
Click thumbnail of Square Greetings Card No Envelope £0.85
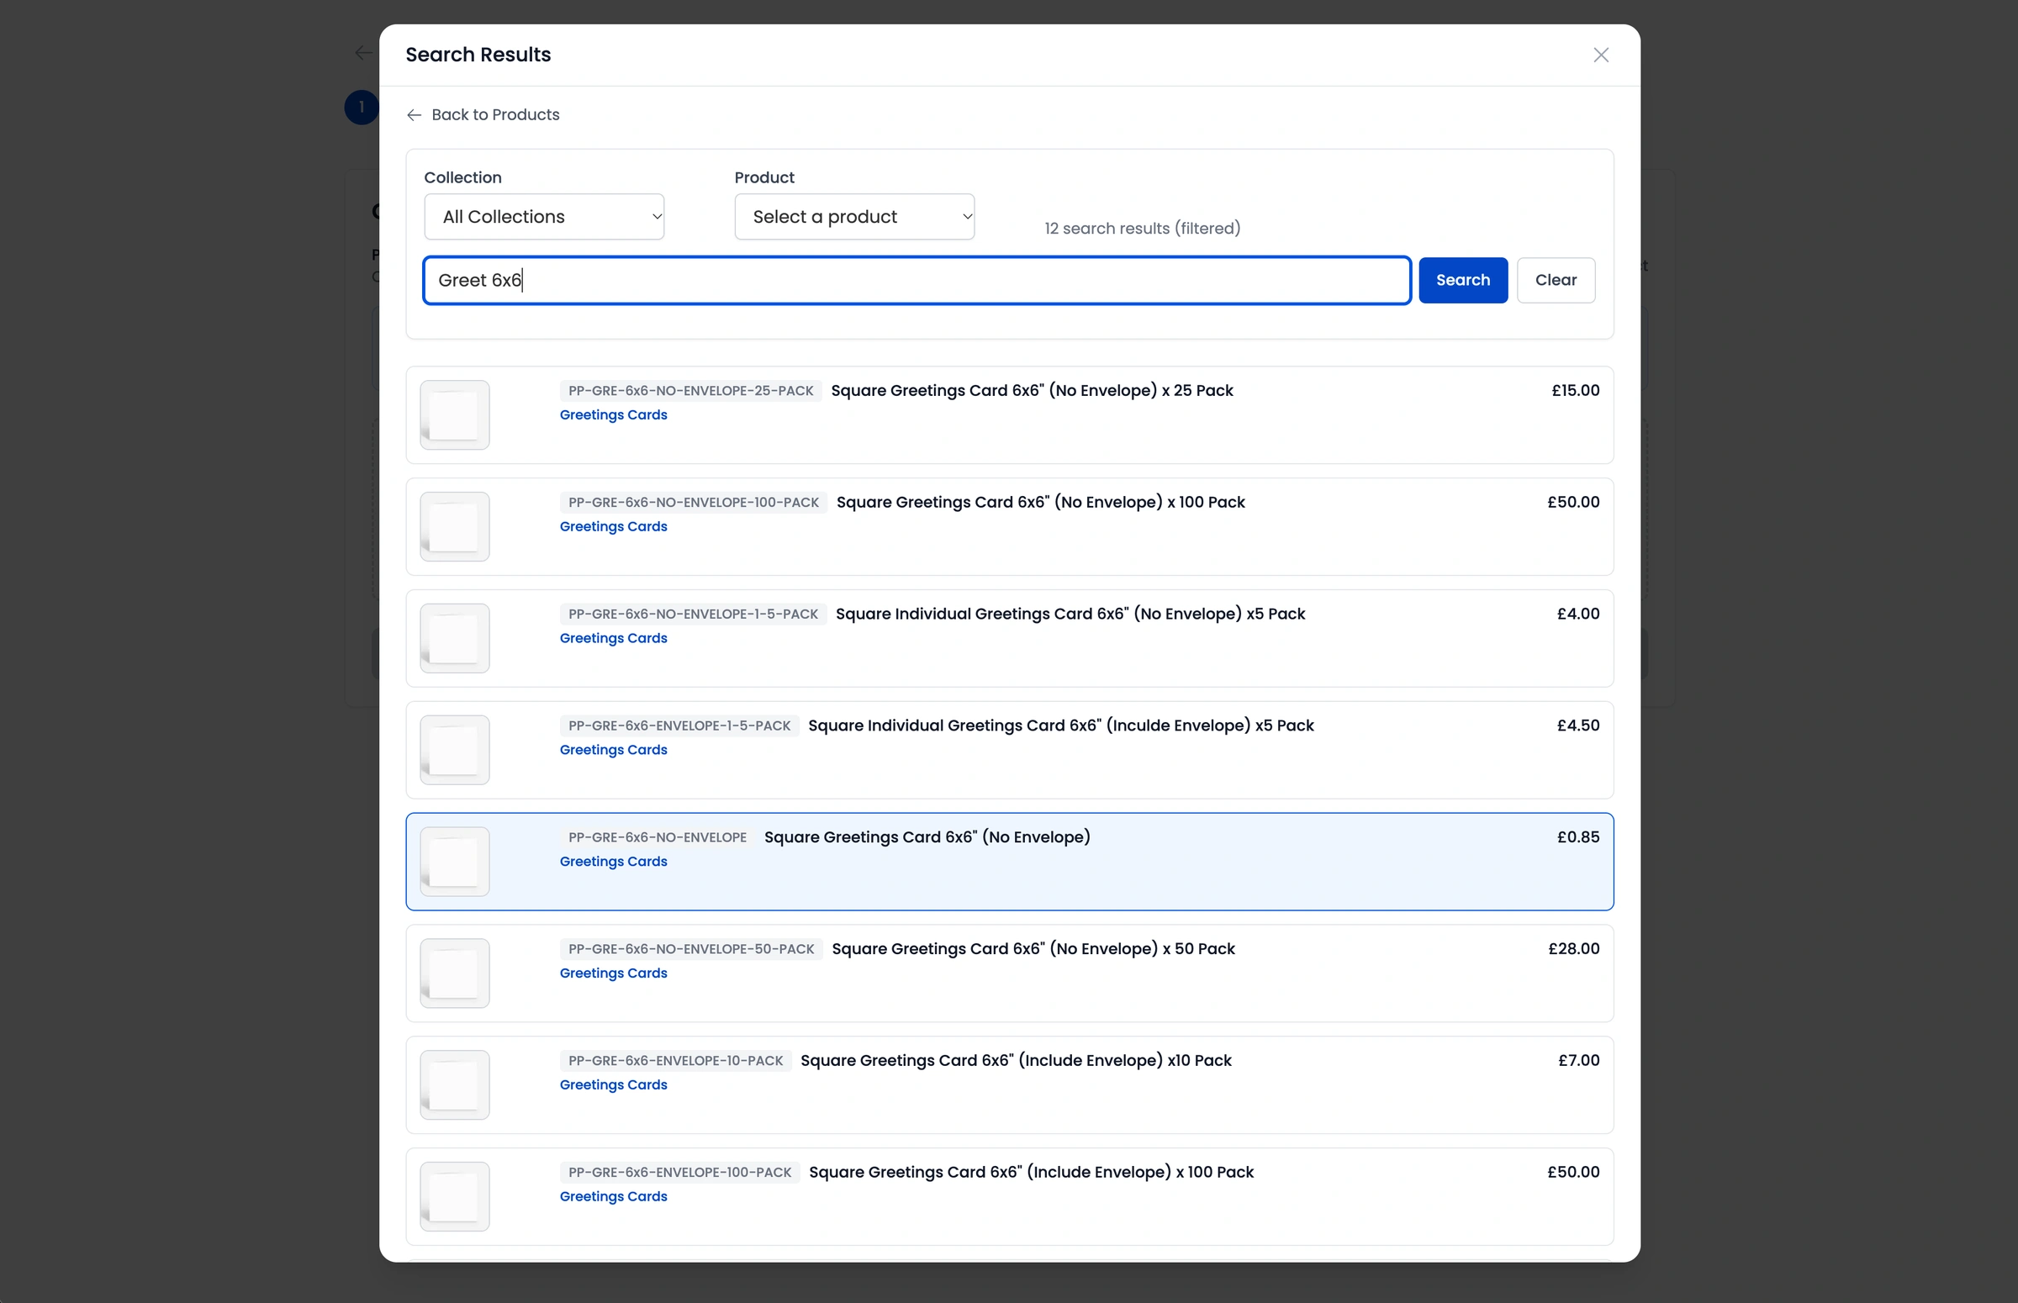454,862
